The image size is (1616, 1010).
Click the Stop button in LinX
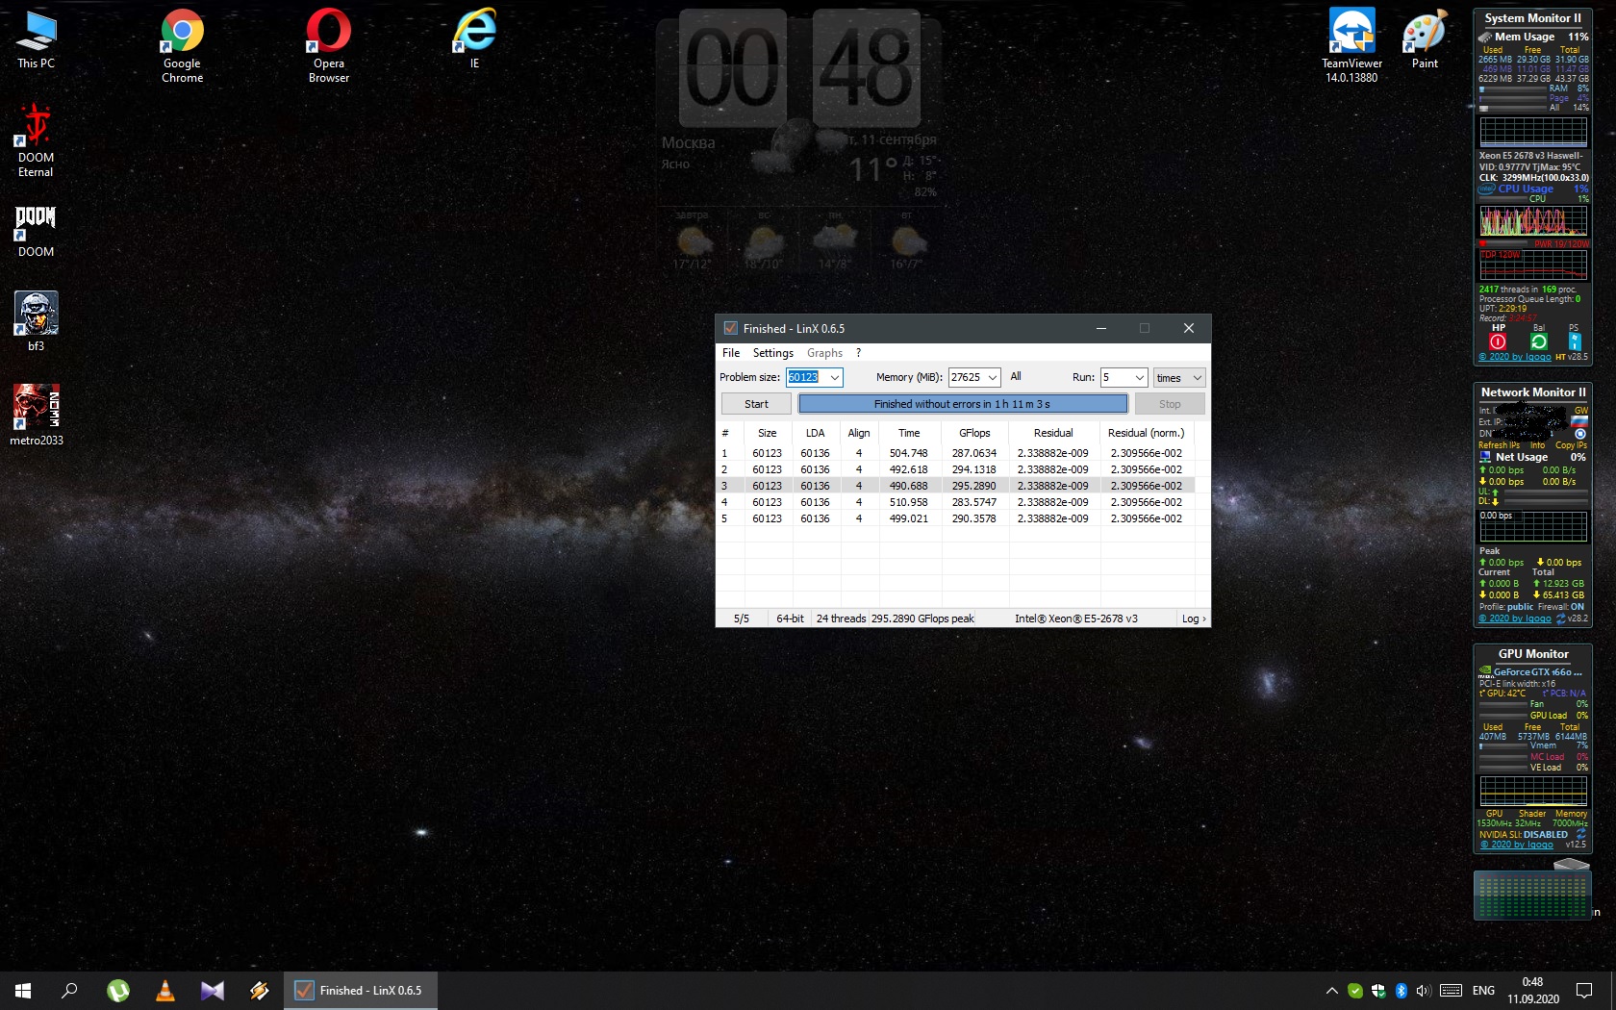pyautogui.click(x=1170, y=404)
